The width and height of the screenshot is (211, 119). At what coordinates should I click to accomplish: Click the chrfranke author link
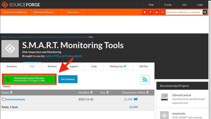pos(67,56)
